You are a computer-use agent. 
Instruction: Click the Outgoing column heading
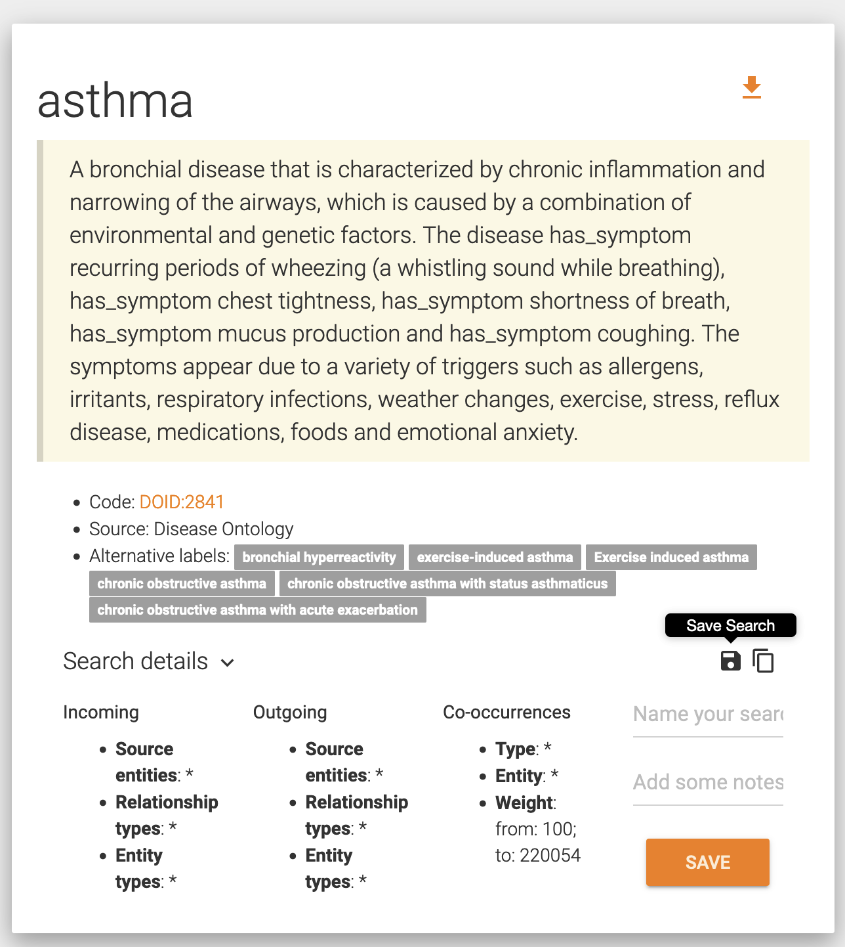pyautogui.click(x=290, y=713)
